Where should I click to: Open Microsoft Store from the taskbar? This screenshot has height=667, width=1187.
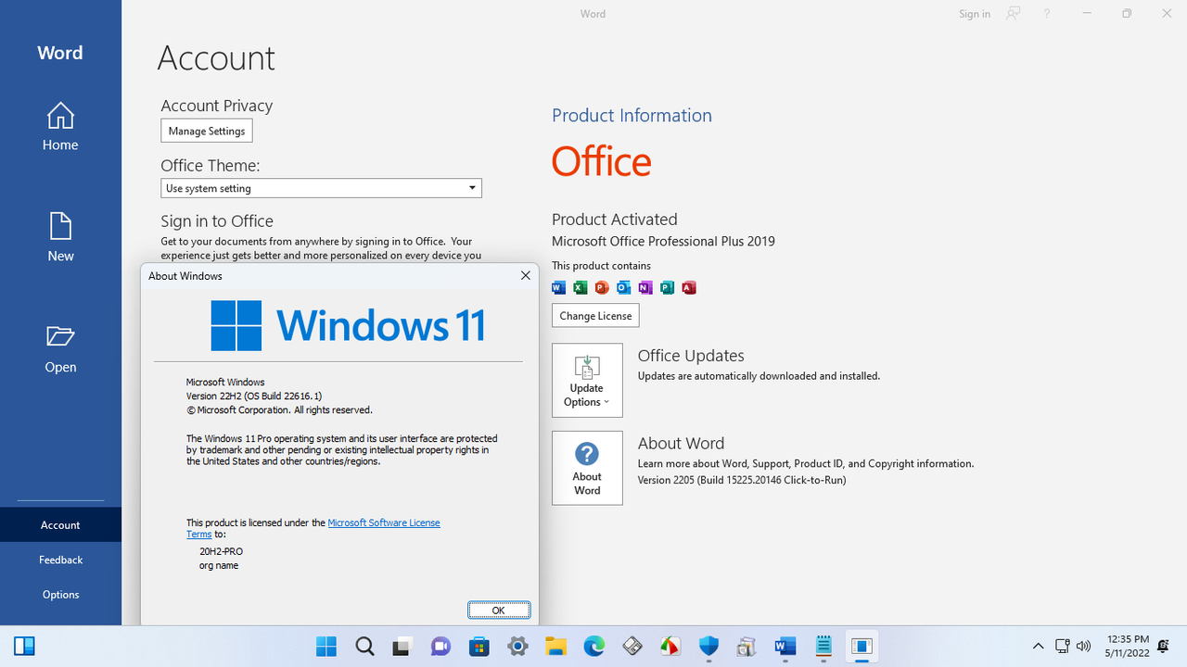tap(479, 647)
